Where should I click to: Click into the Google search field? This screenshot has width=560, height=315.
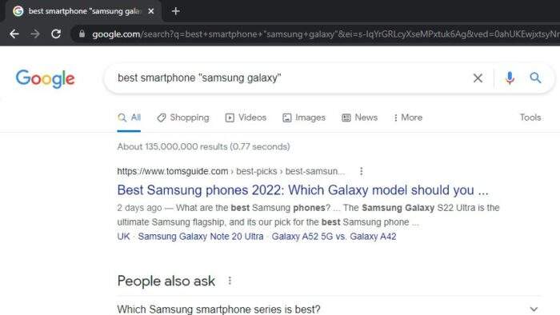tap(286, 78)
